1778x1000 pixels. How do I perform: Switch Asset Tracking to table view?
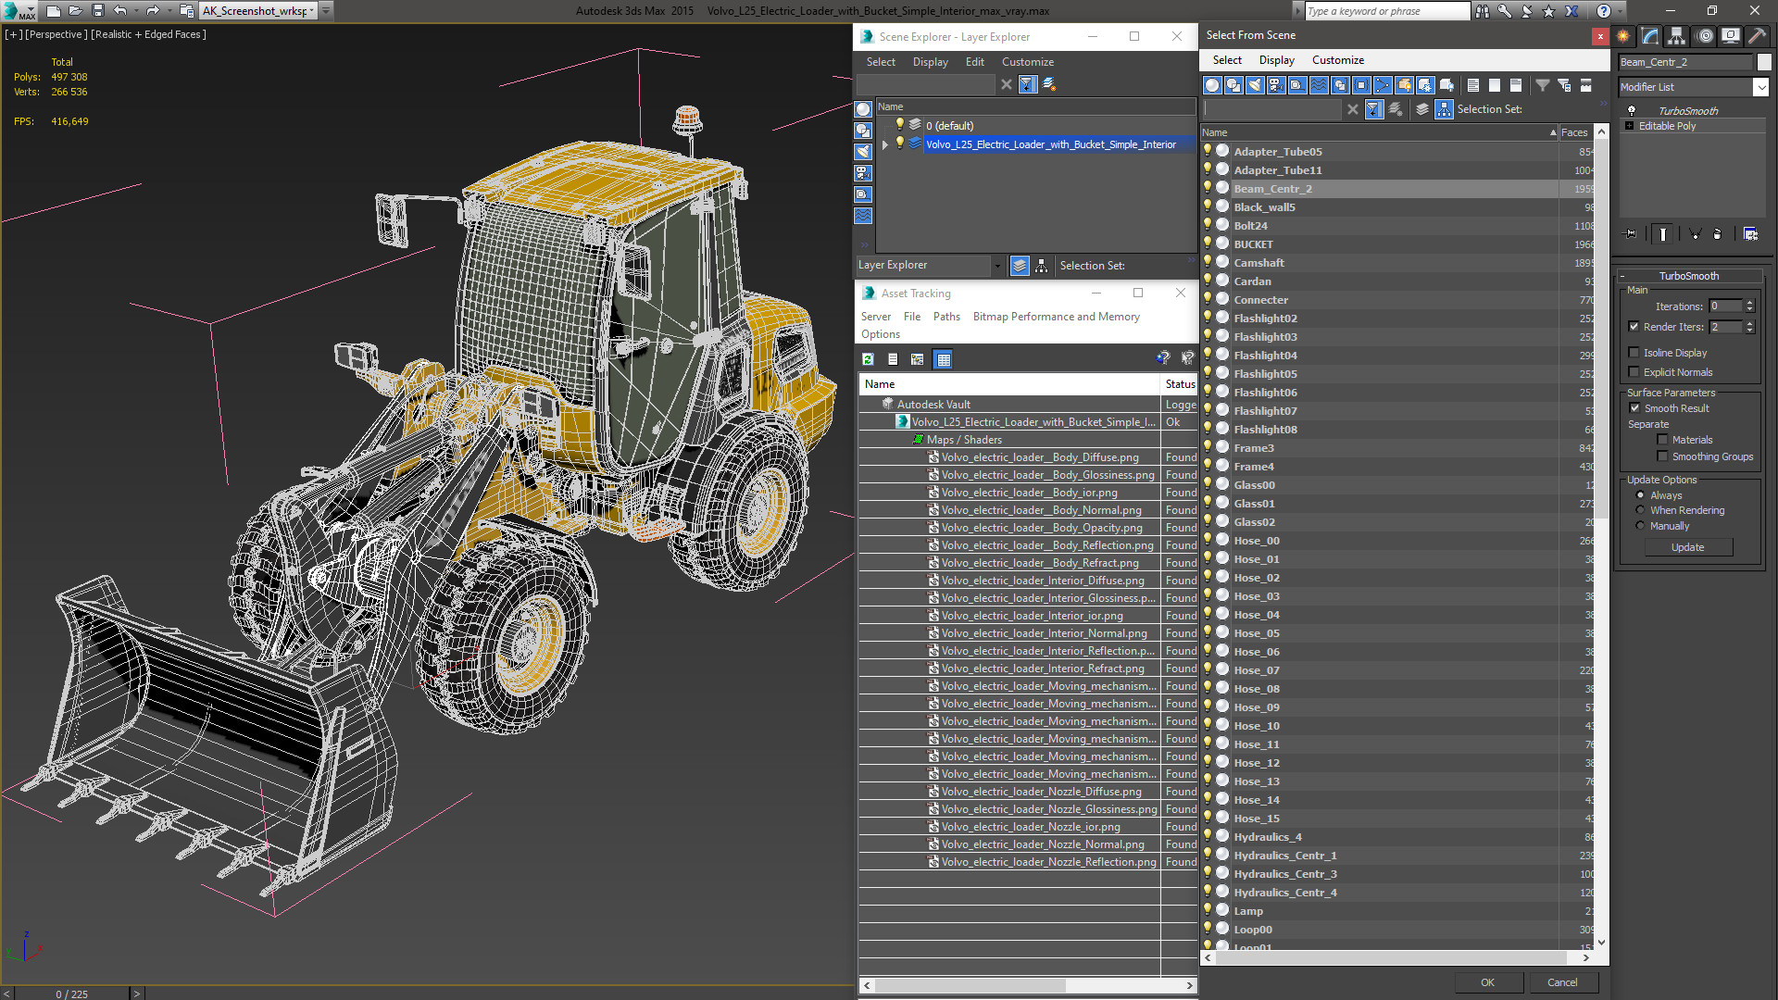pyautogui.click(x=943, y=359)
